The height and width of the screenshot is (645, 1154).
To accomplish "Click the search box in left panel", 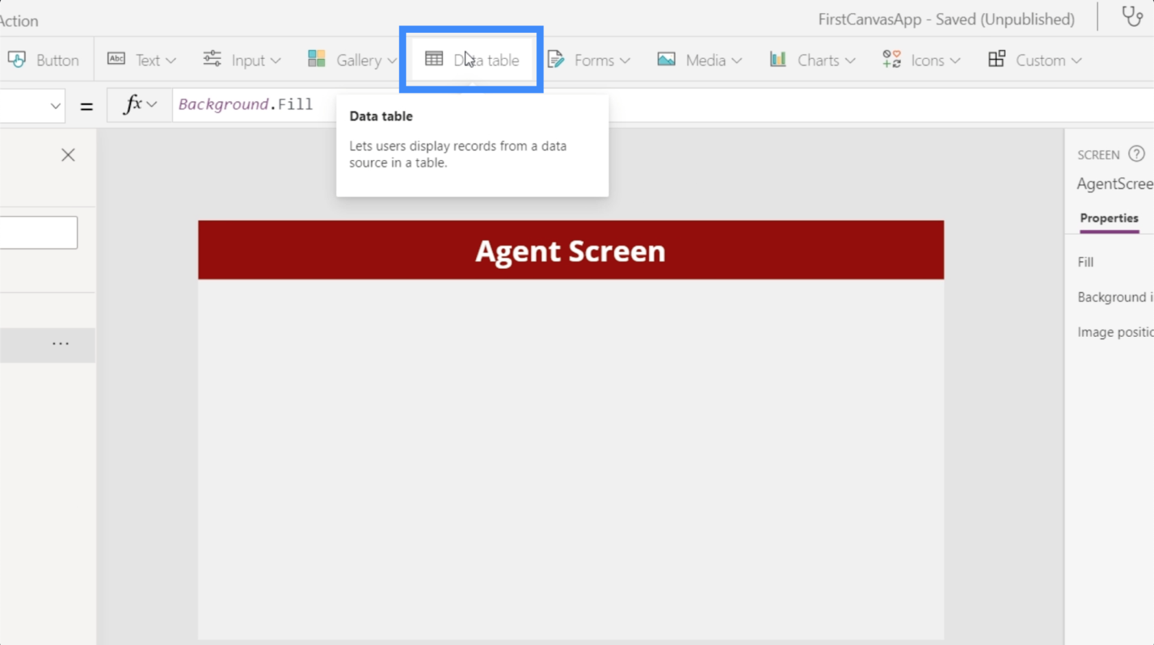I will tap(38, 233).
